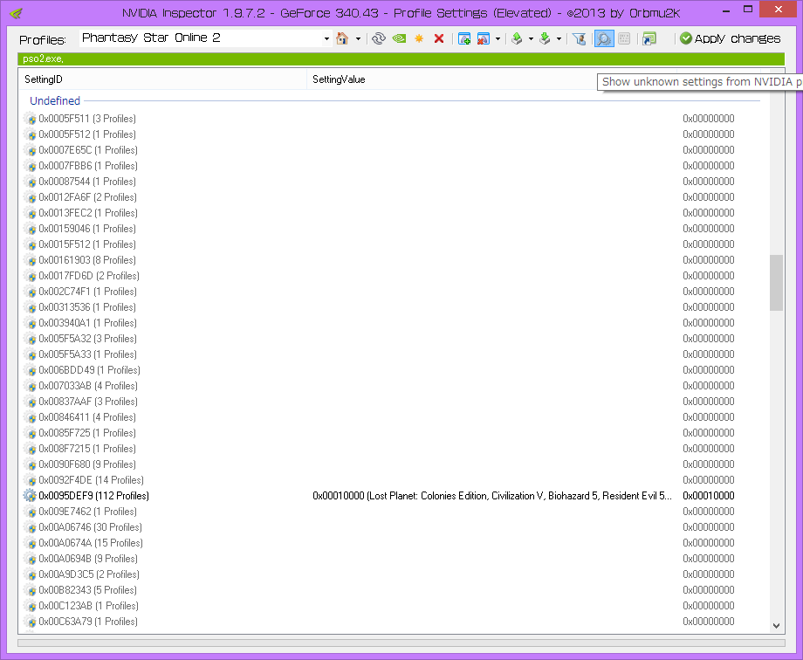This screenshot has width=803, height=660.
Task: Click the scrollbar down arrow
Action: tap(776, 626)
